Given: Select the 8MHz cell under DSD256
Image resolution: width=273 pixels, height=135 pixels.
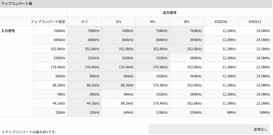Looking at the screenshot, I should 221,112.
